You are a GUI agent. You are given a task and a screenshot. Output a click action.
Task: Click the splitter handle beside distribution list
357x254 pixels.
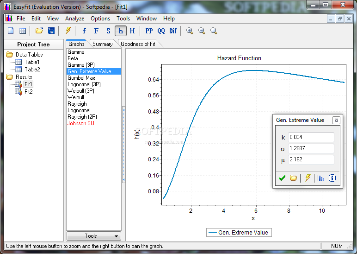tap(123, 145)
